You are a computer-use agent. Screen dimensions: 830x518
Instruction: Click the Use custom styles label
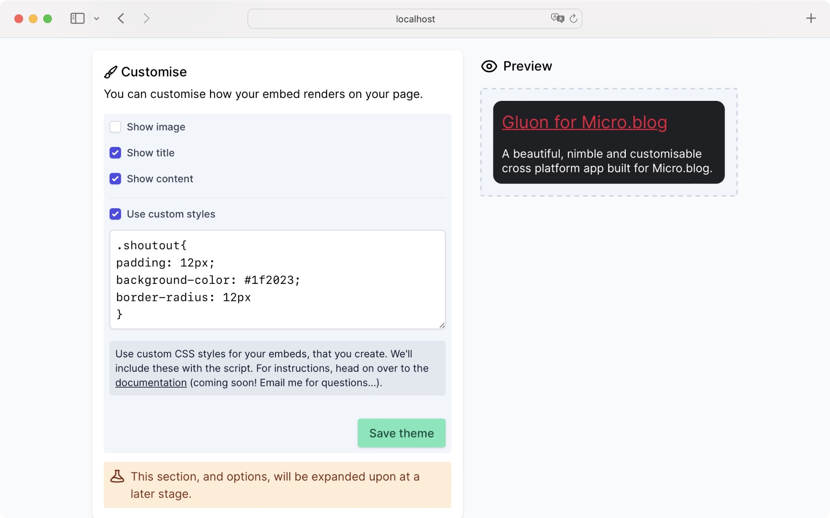click(x=171, y=214)
